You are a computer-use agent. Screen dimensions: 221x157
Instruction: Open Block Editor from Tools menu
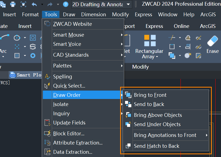pyautogui.click(x=83, y=134)
